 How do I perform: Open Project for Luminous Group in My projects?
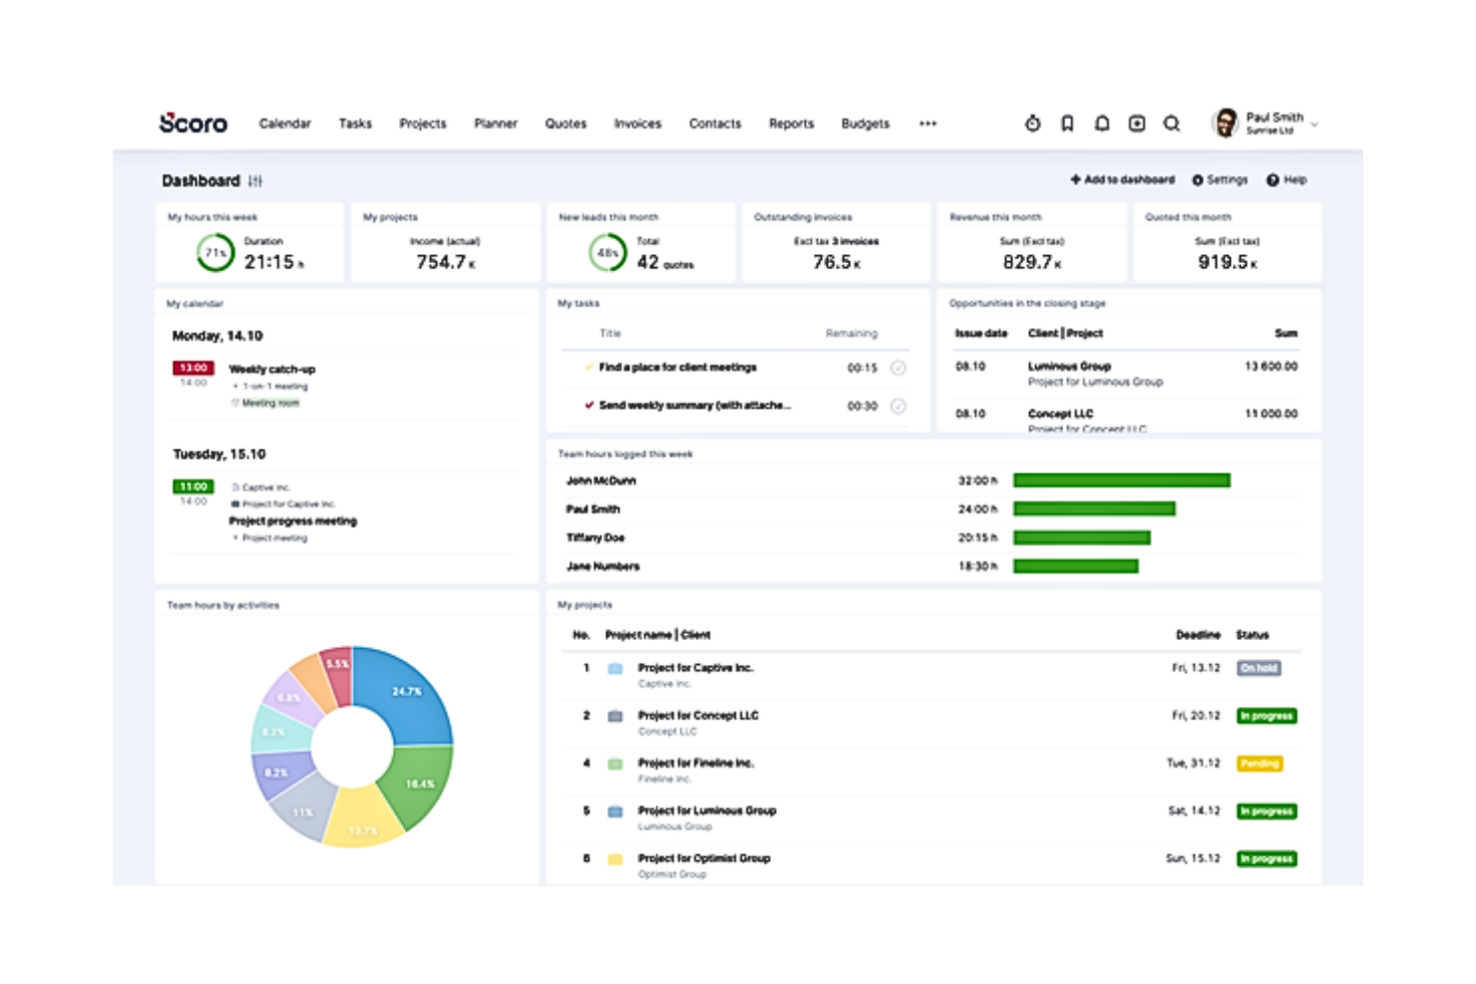pos(707,811)
